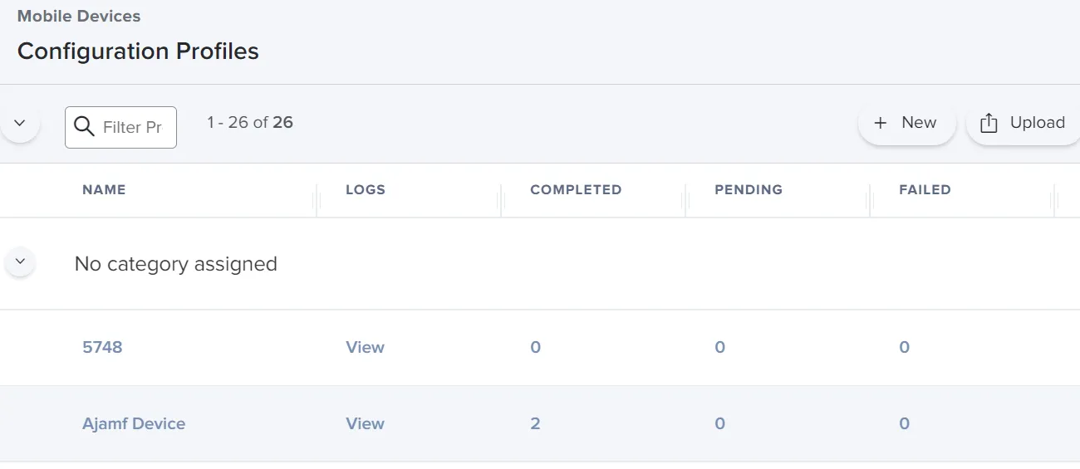Open completed count 2 for Ajamf Device
This screenshot has height=469, width=1080.
tap(535, 423)
